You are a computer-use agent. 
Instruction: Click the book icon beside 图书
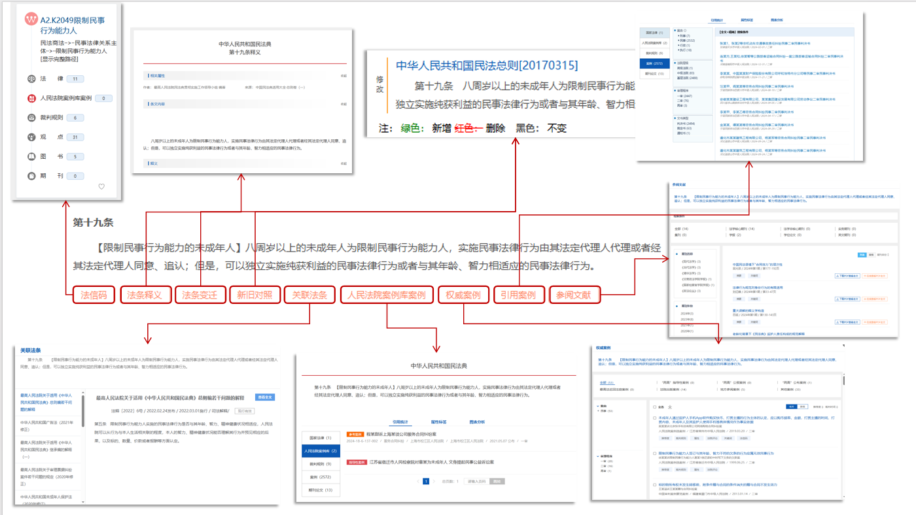point(31,157)
